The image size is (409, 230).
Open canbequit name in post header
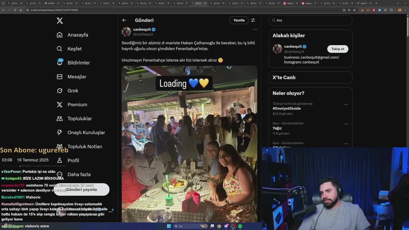[142, 29]
